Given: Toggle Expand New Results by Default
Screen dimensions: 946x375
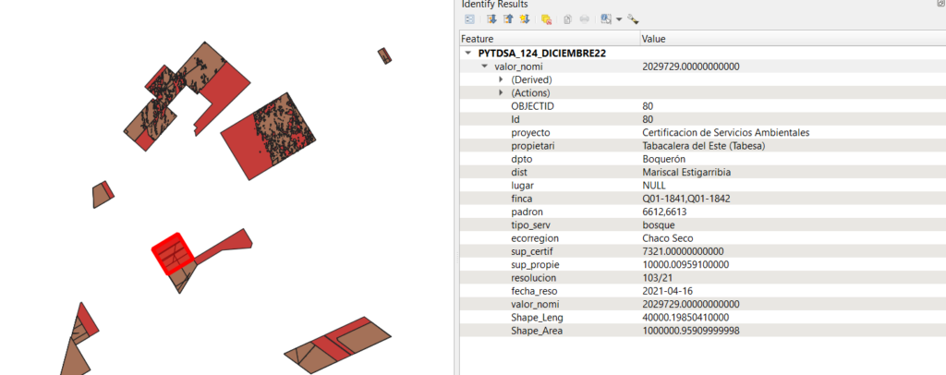Looking at the screenshot, I should click(x=524, y=18).
